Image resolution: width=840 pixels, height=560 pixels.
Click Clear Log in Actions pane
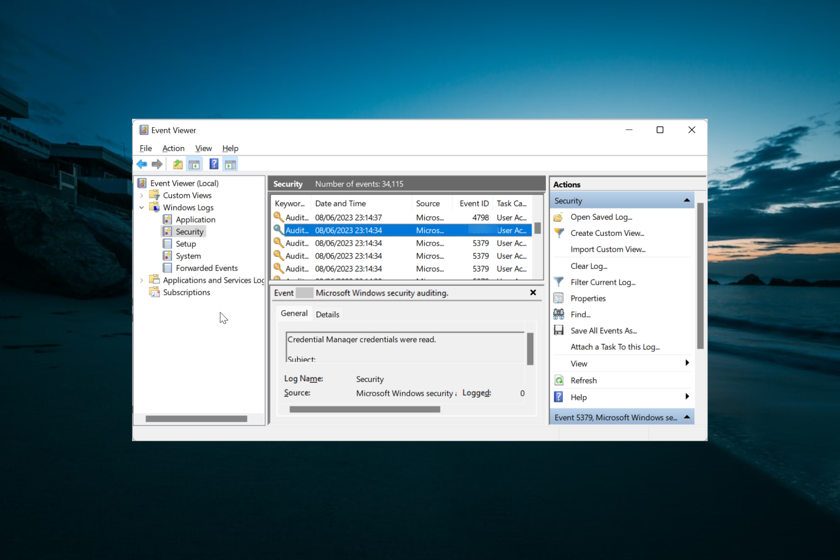coord(588,266)
